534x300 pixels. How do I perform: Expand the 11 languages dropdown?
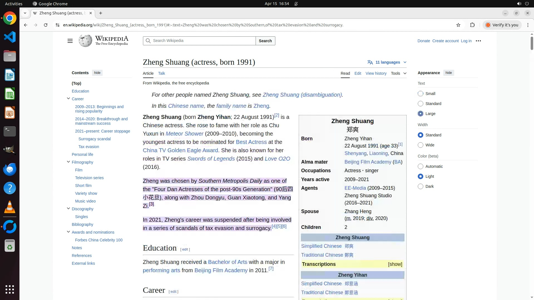pyautogui.click(x=387, y=62)
